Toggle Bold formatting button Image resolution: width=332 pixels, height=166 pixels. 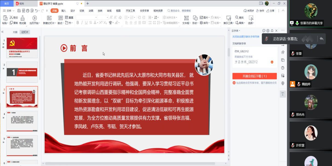[x=78, y=23]
